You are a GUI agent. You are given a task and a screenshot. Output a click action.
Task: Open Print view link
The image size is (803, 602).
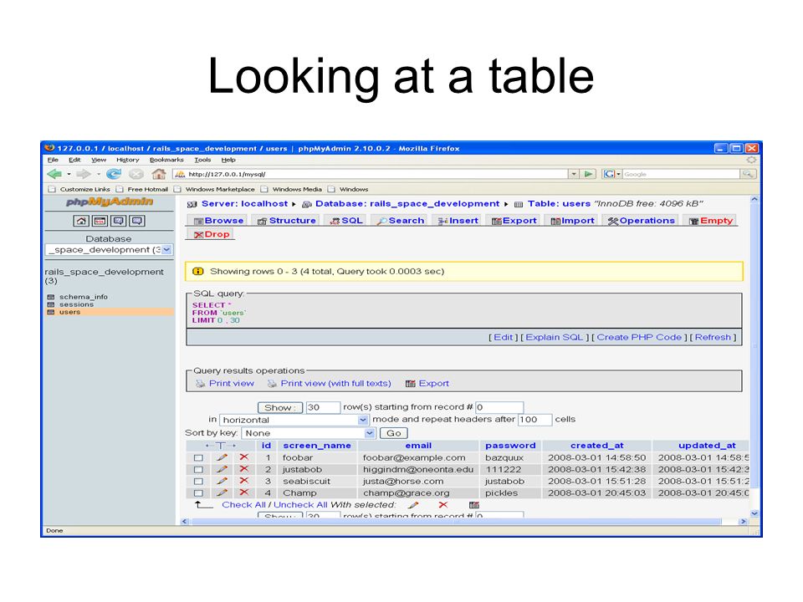point(231,384)
